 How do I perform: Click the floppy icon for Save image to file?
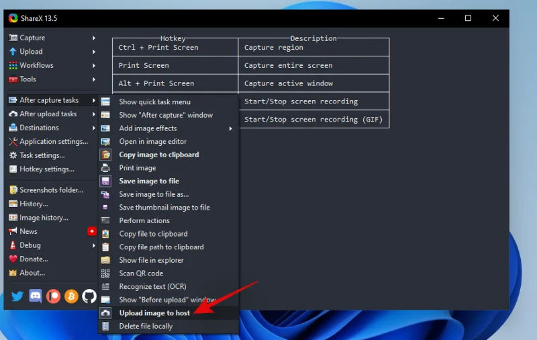click(105, 181)
